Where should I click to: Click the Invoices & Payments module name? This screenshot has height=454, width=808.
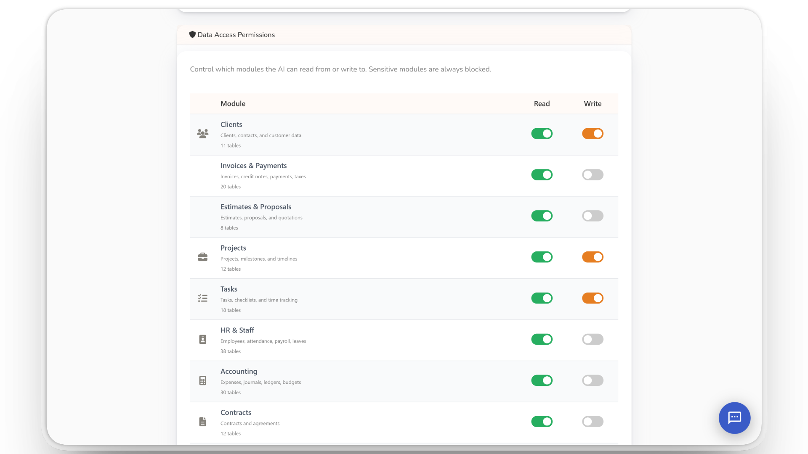[253, 166]
